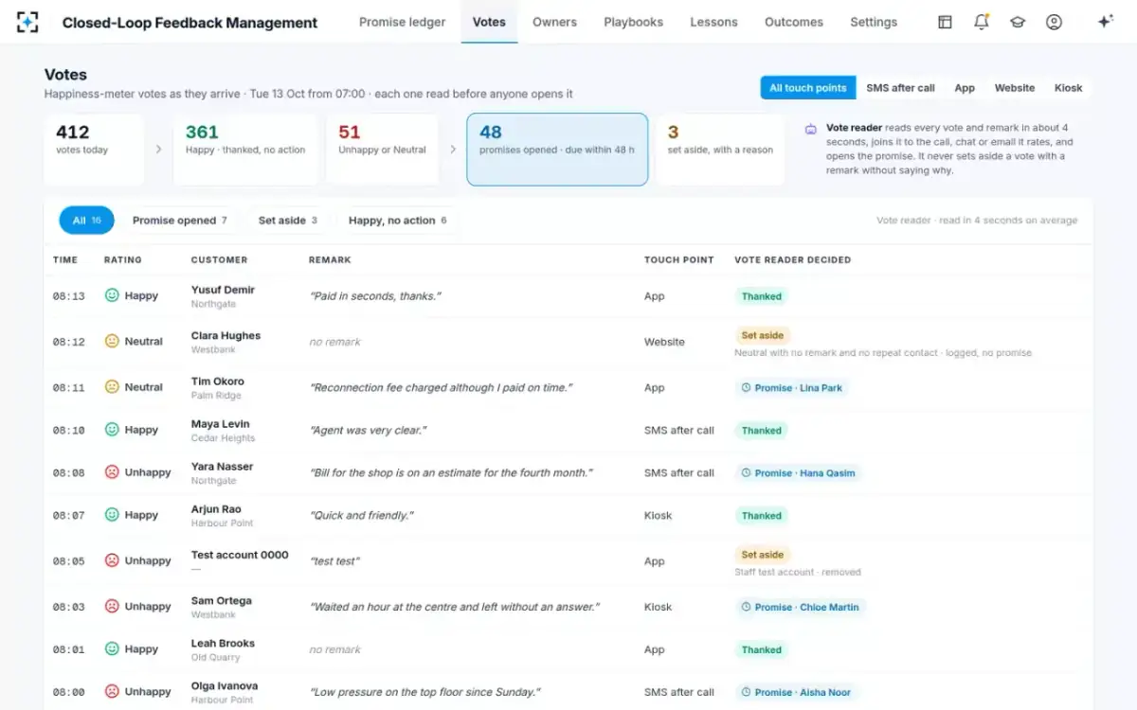This screenshot has width=1137, height=710.
Task: Open Promise · Lina Park badge
Action: coord(791,387)
